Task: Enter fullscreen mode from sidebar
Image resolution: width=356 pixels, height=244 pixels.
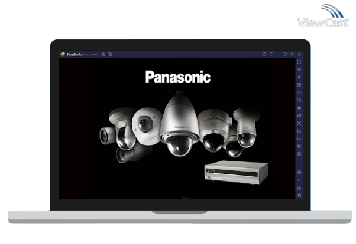Action: tap(299, 62)
